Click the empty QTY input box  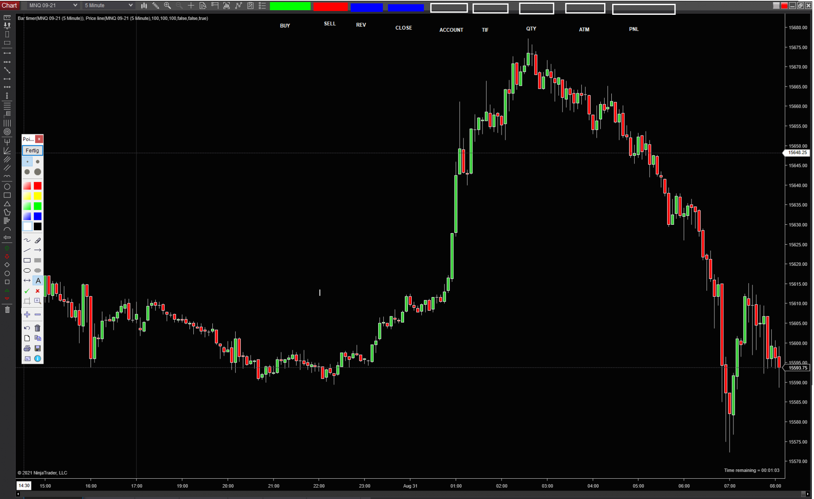(536, 8)
